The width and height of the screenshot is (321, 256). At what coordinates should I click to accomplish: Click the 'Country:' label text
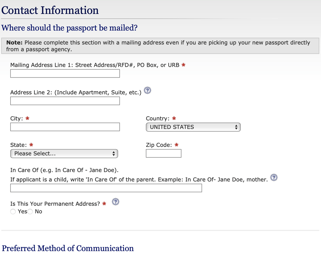[158, 118]
